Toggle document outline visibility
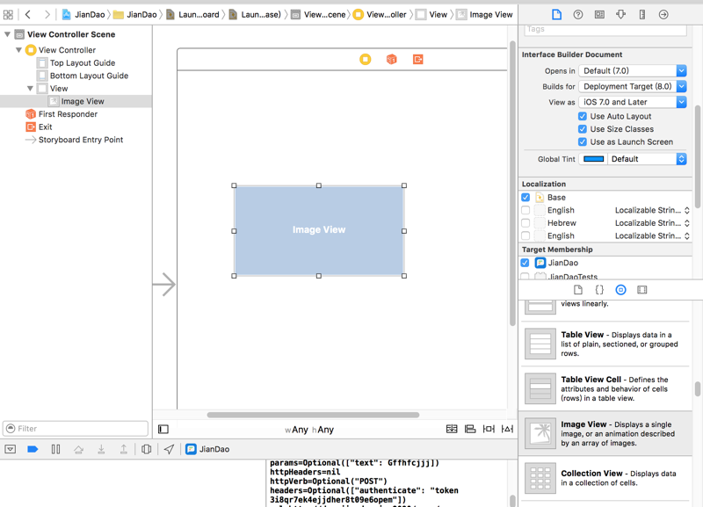 (x=163, y=430)
